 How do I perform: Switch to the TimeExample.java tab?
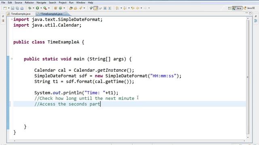21,14
